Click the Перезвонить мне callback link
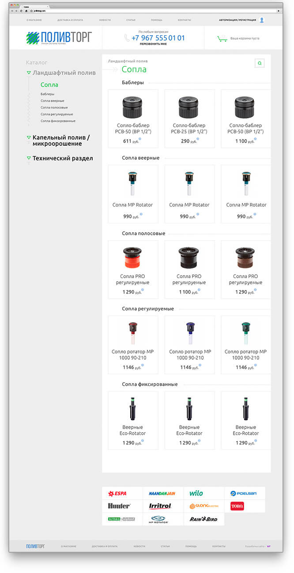 point(153,45)
